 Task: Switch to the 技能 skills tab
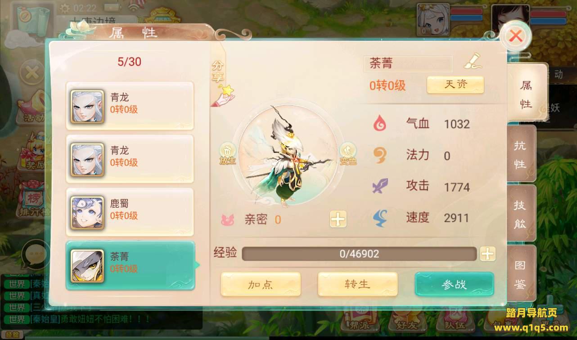pyautogui.click(x=521, y=214)
